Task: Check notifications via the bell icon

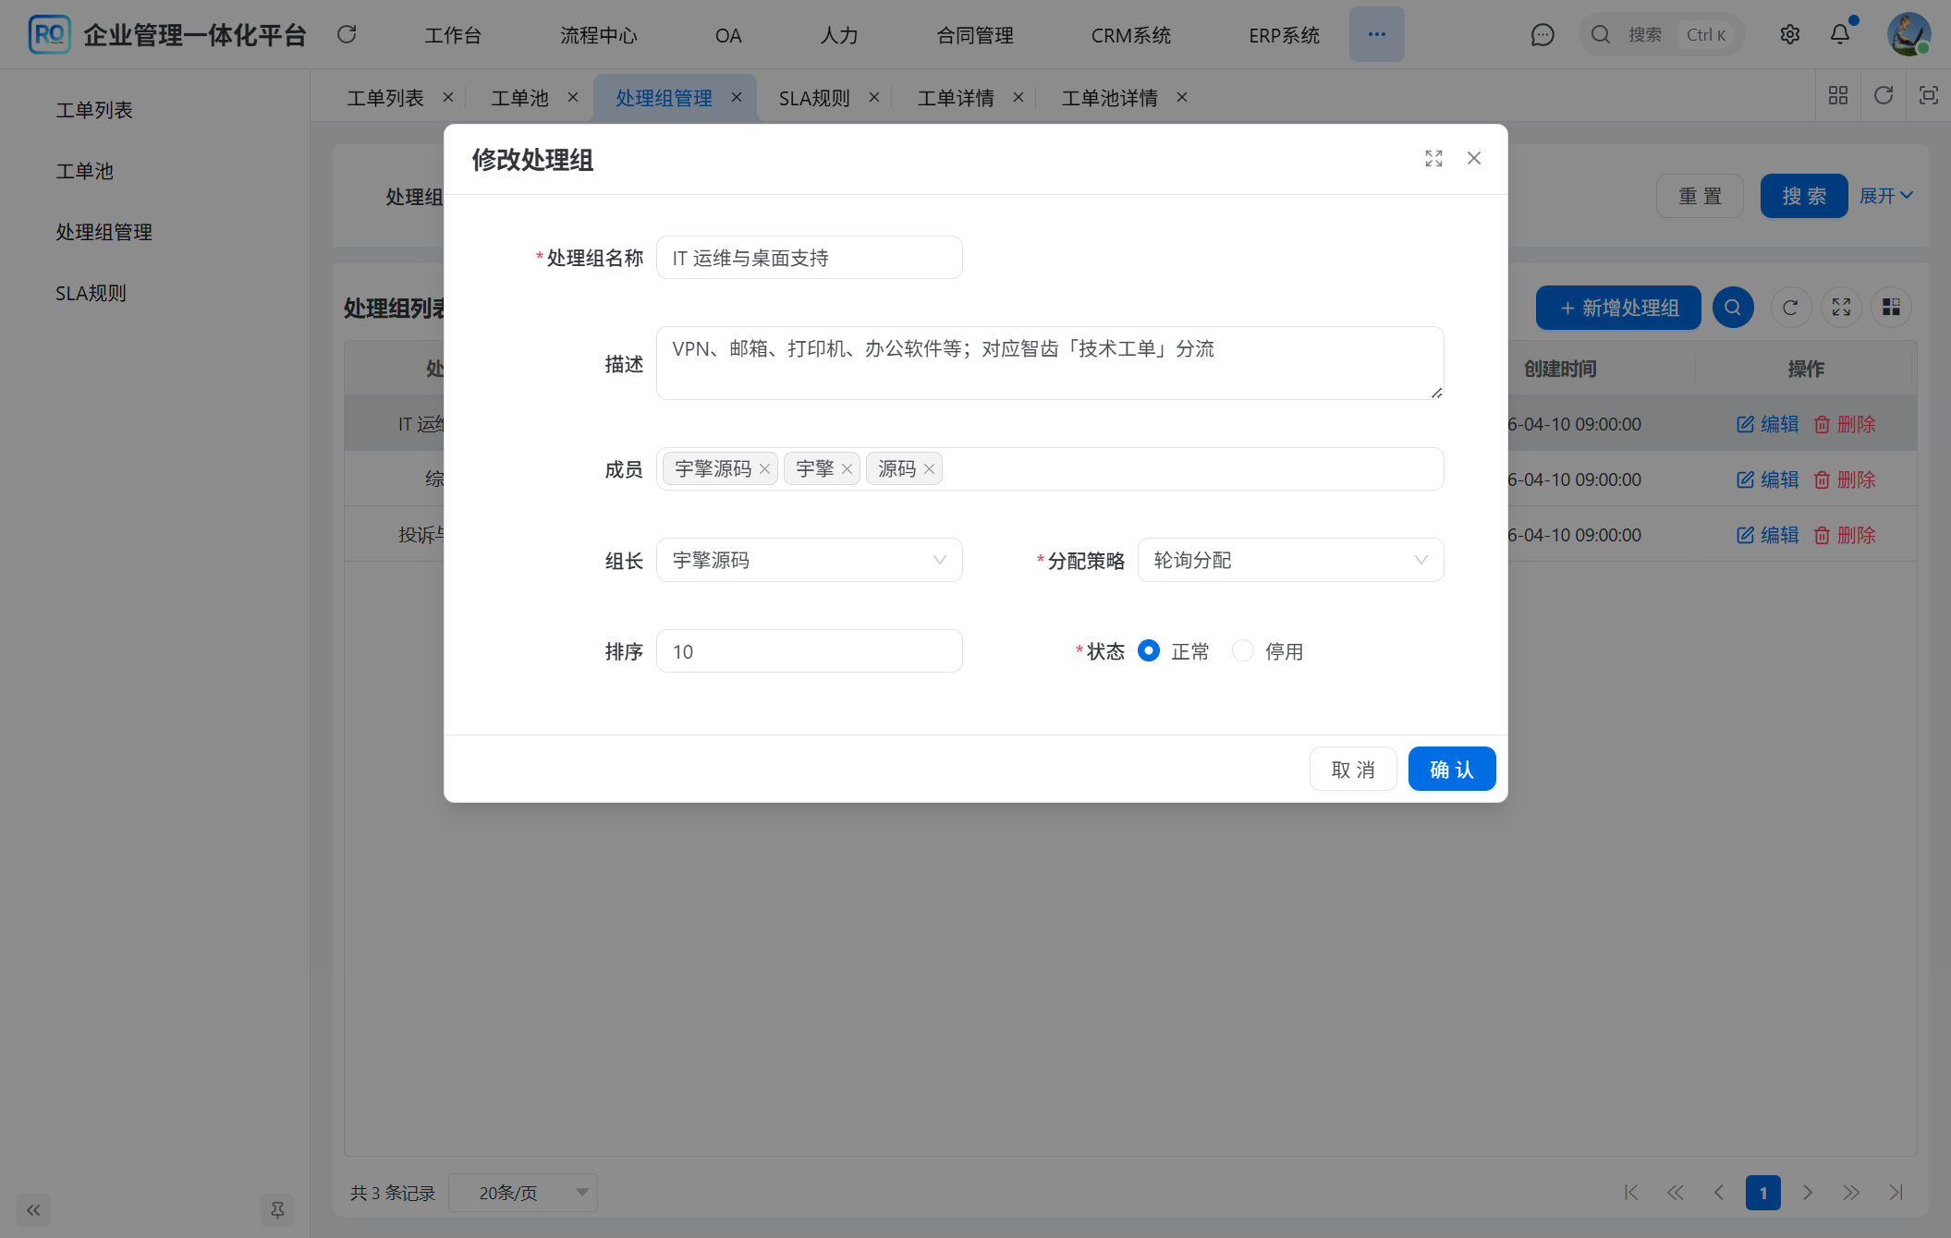Action: point(1839,34)
